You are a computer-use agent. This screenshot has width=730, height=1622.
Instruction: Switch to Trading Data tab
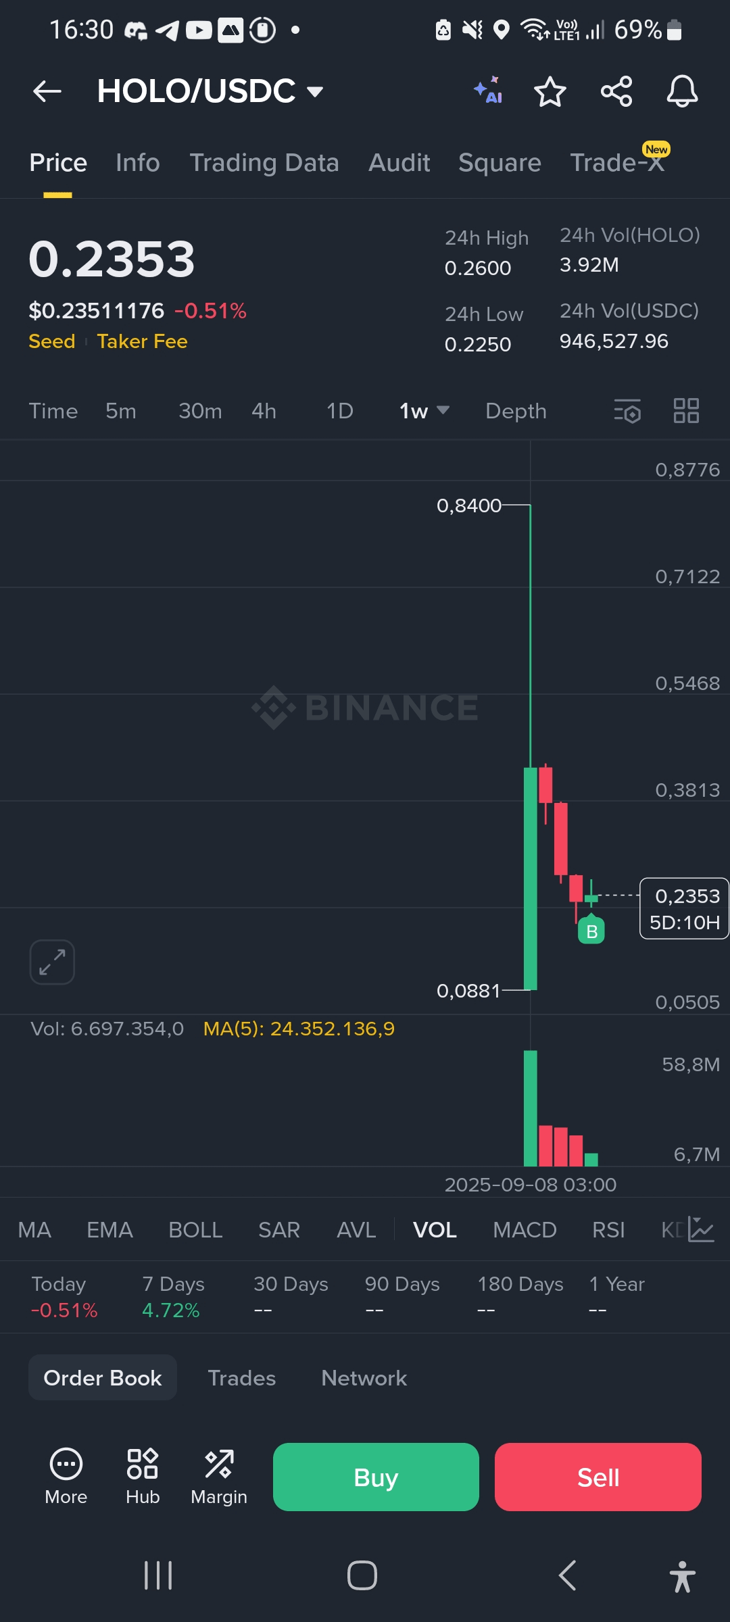point(264,163)
